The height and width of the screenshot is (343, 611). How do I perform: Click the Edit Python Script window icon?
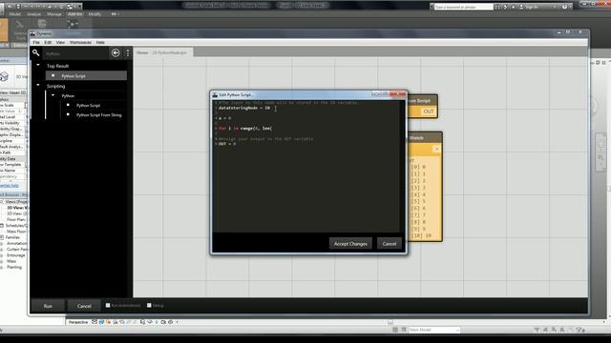pos(215,94)
